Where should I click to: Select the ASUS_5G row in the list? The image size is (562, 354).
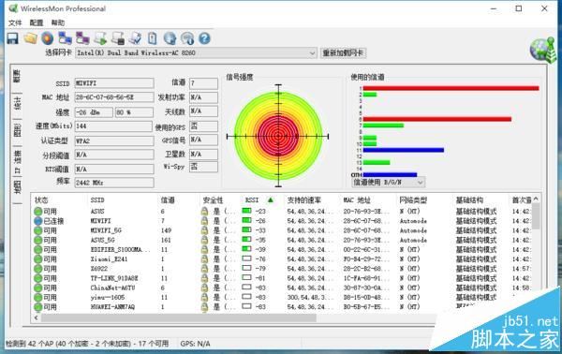[283, 240]
